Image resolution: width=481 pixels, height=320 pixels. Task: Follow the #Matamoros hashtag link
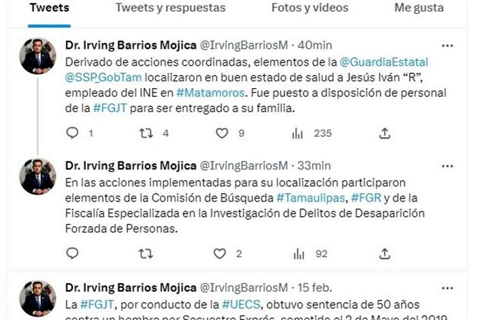pos(210,93)
